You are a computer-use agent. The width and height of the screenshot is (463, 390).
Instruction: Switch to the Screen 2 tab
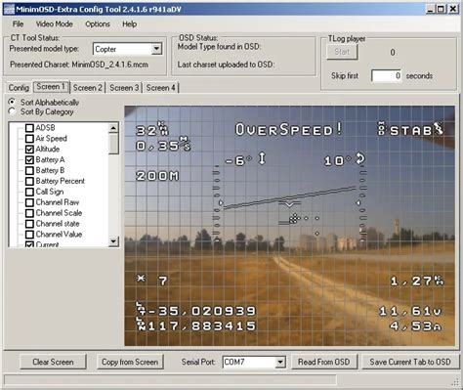pyautogui.click(x=88, y=88)
